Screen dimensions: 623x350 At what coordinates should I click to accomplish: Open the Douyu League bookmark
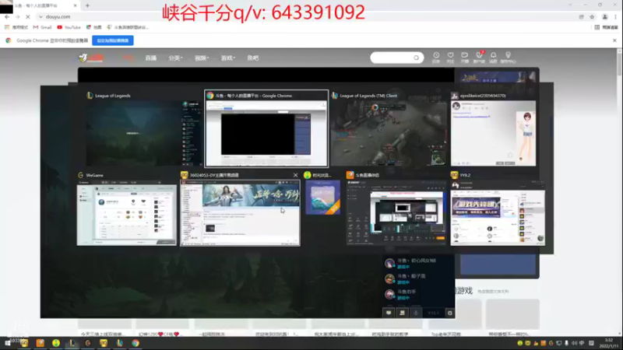(x=128, y=27)
